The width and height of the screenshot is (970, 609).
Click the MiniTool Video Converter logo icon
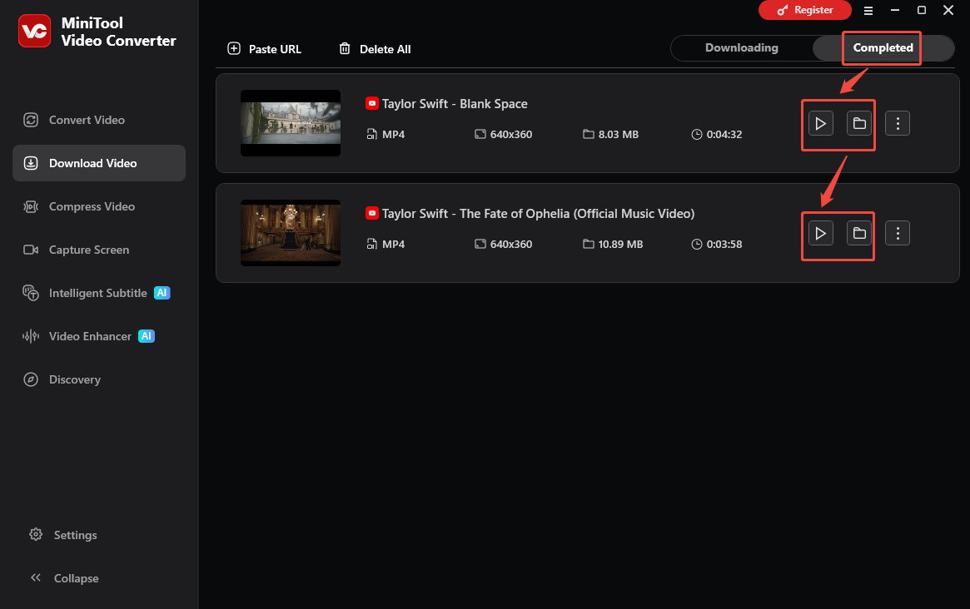[35, 31]
